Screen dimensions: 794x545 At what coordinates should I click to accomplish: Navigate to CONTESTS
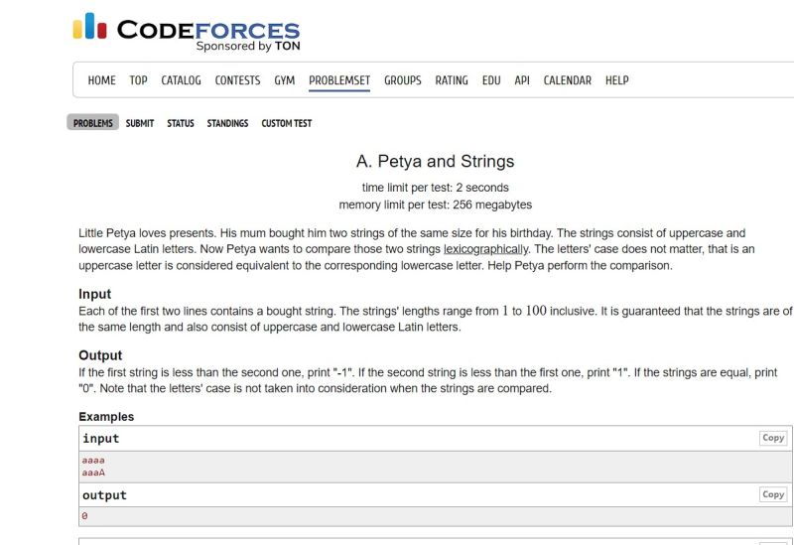tap(237, 80)
